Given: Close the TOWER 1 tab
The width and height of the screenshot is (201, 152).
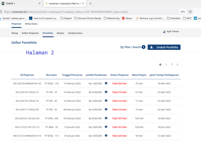Looking at the screenshot, I should [39, 4].
